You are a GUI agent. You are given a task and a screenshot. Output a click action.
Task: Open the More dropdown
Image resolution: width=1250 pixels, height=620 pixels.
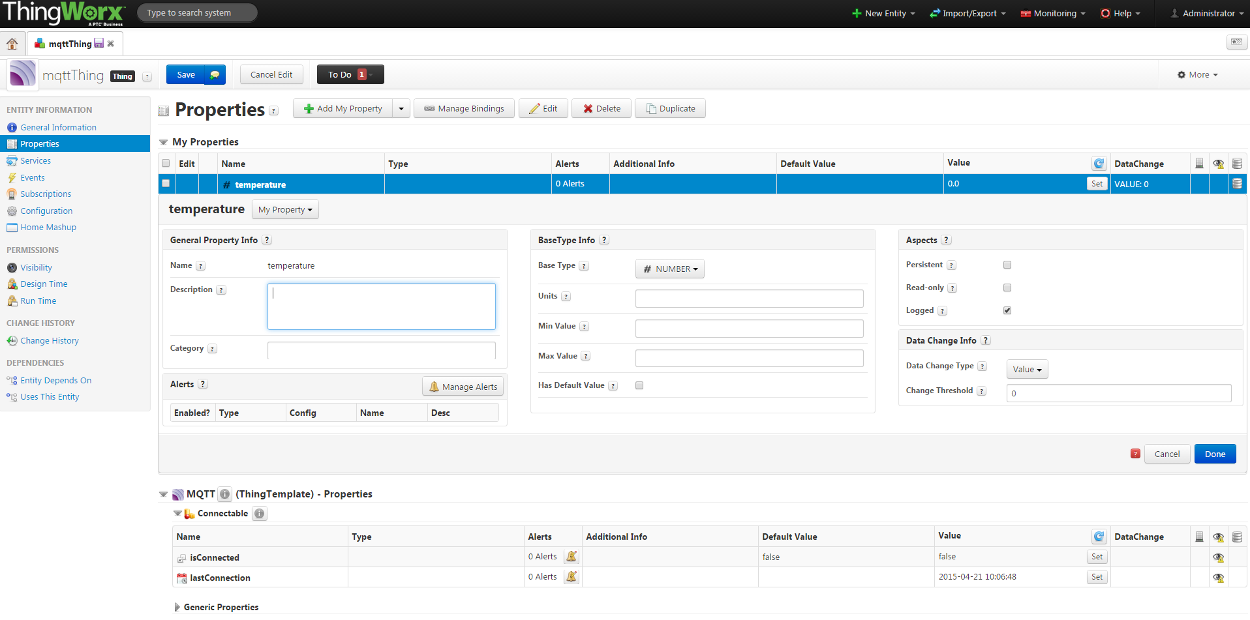pyautogui.click(x=1198, y=75)
